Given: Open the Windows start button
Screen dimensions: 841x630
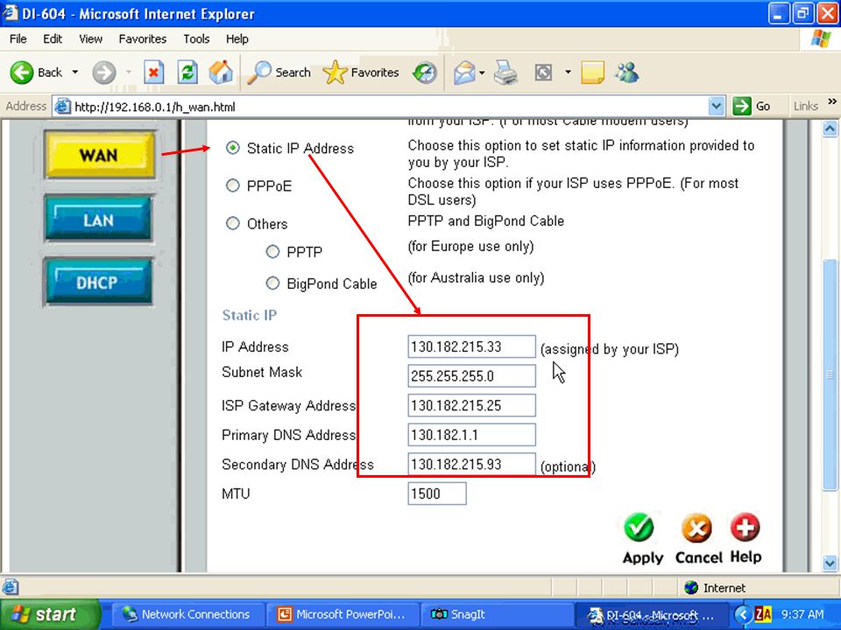Looking at the screenshot, I should (50, 614).
